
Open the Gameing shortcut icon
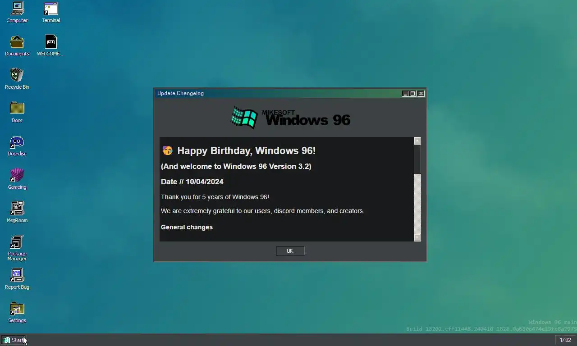pyautogui.click(x=17, y=179)
